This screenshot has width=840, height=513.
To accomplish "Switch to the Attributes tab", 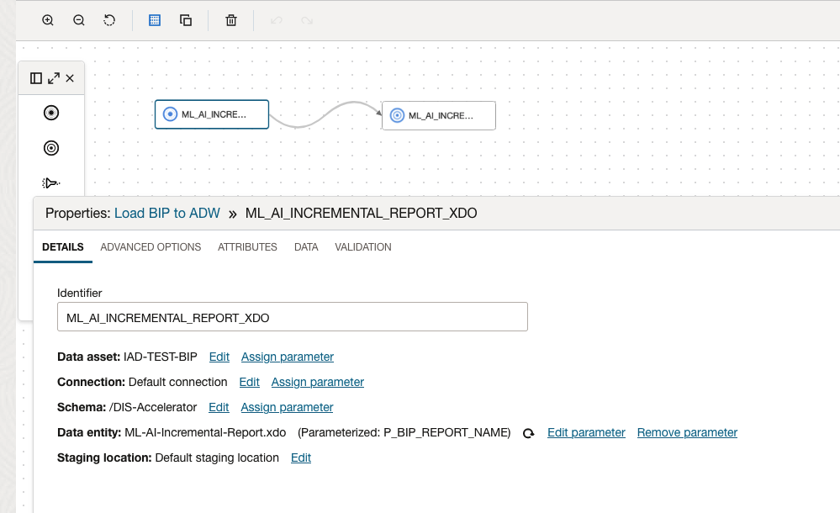I will tap(247, 246).
